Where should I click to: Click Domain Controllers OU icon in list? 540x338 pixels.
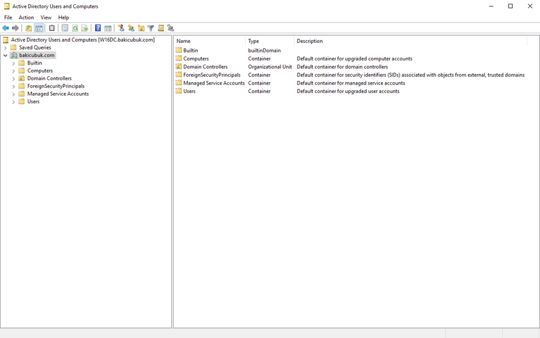(178, 67)
